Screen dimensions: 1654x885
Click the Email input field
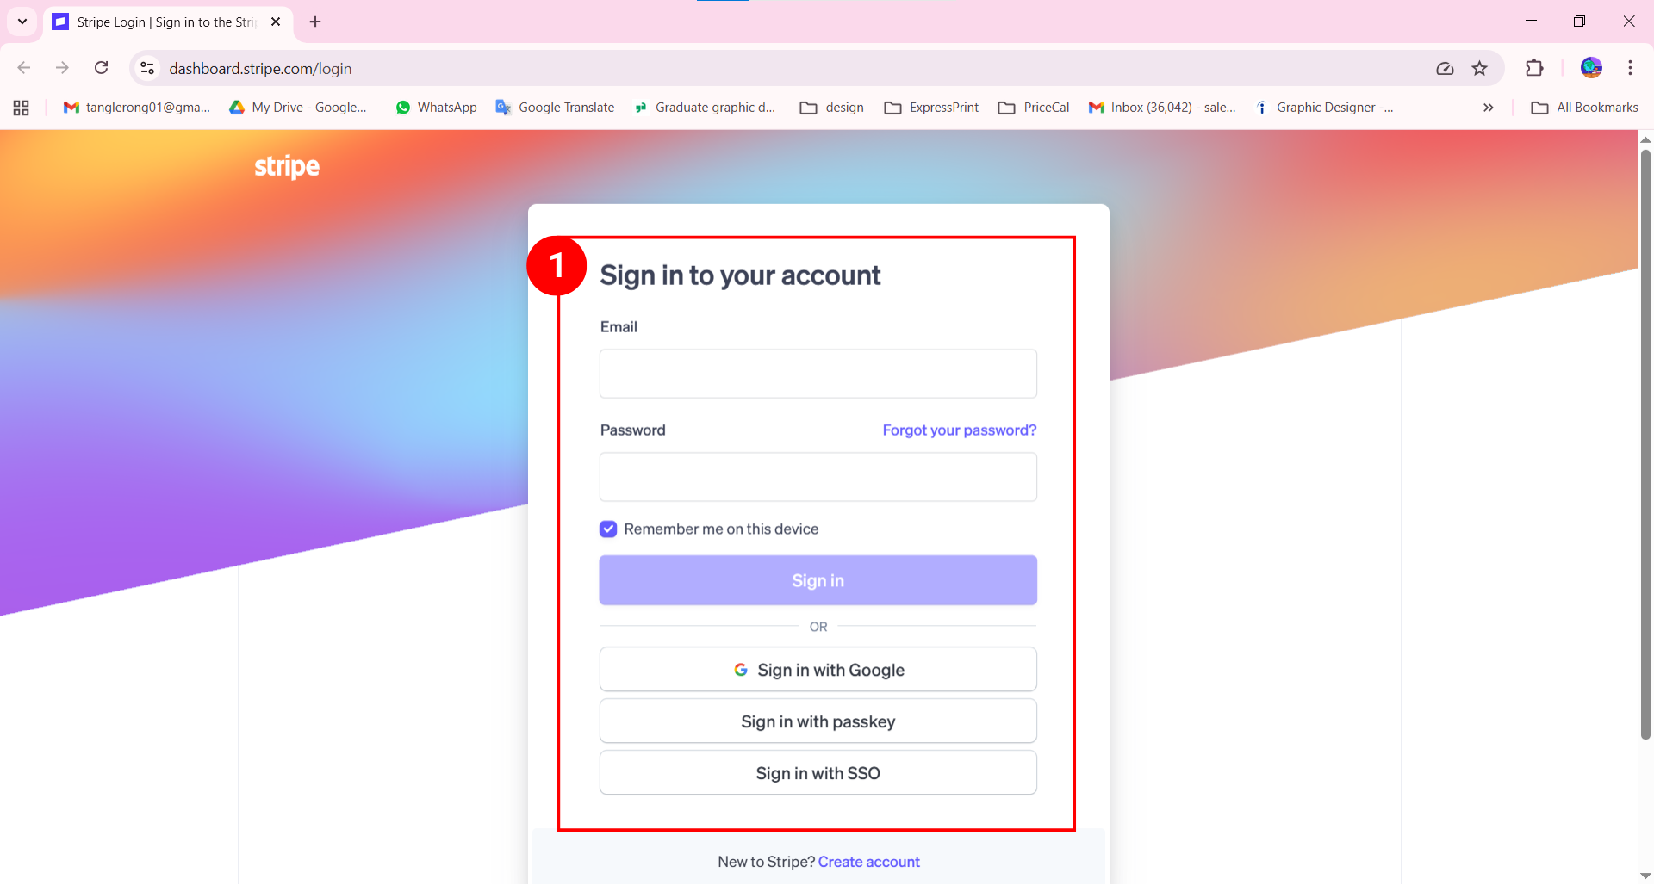(818, 374)
